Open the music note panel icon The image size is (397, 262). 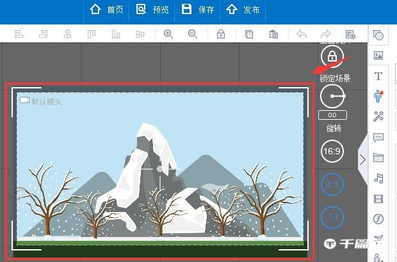click(x=378, y=178)
